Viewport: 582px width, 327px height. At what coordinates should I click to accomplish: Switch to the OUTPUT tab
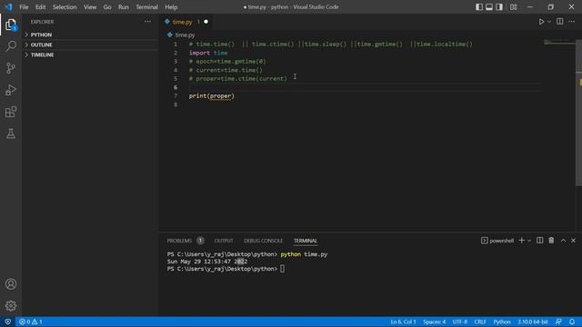pyautogui.click(x=224, y=241)
